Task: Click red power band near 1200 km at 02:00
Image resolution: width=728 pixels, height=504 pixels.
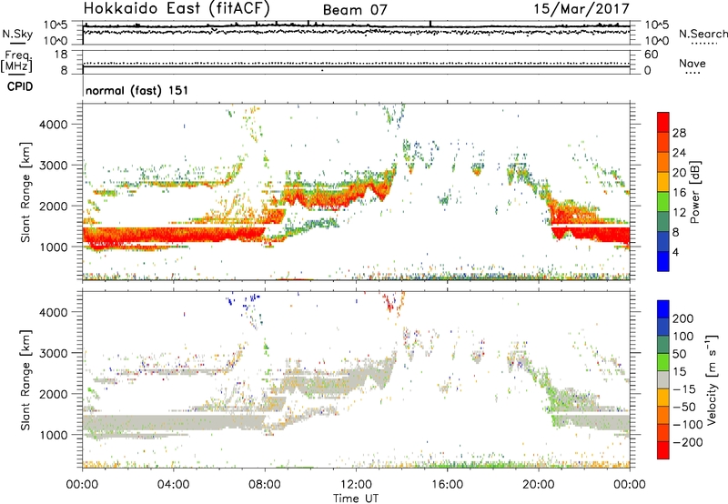Action: point(127,237)
